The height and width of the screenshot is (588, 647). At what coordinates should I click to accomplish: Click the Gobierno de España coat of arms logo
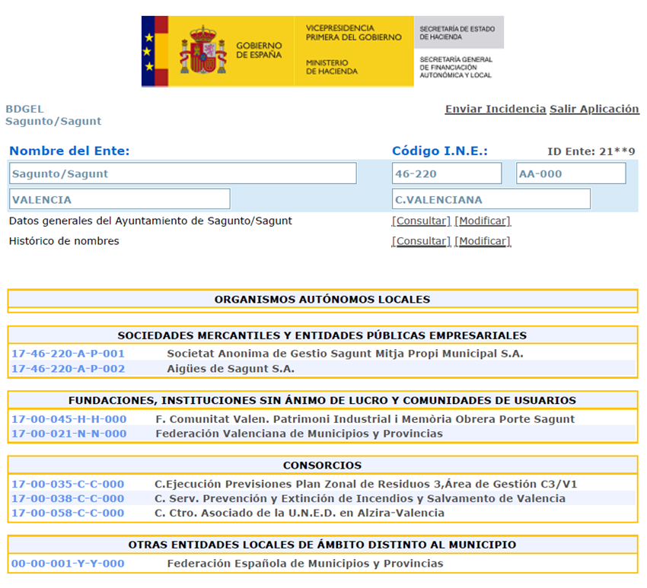tap(202, 52)
